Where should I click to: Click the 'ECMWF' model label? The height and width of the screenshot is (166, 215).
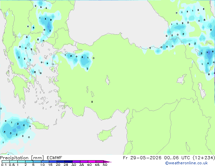coord(55,158)
